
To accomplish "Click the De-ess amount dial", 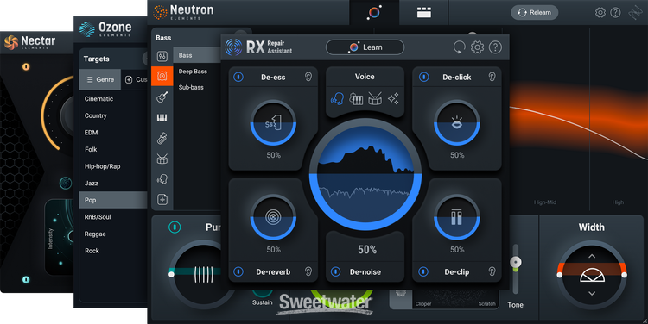I will pos(273,123).
